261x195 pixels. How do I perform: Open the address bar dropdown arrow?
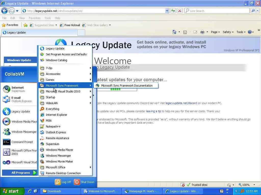coord(167,11)
